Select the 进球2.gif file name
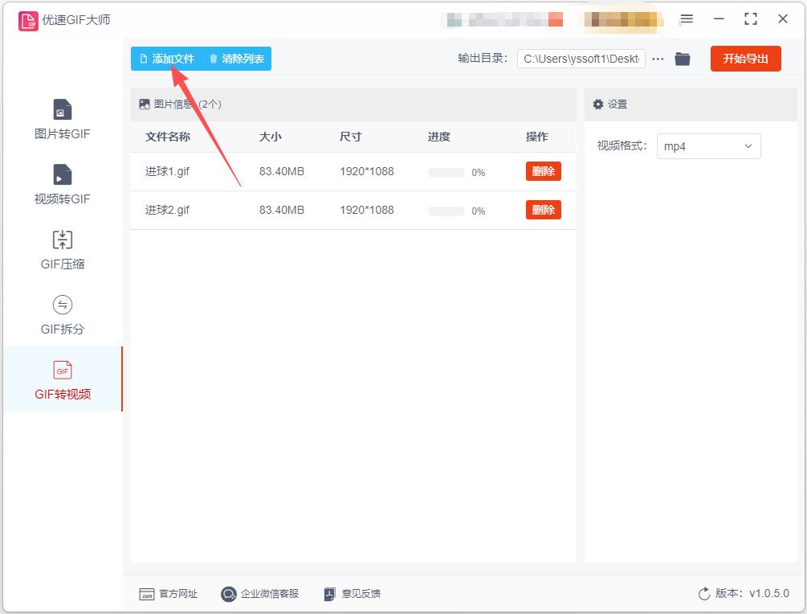 tap(167, 211)
